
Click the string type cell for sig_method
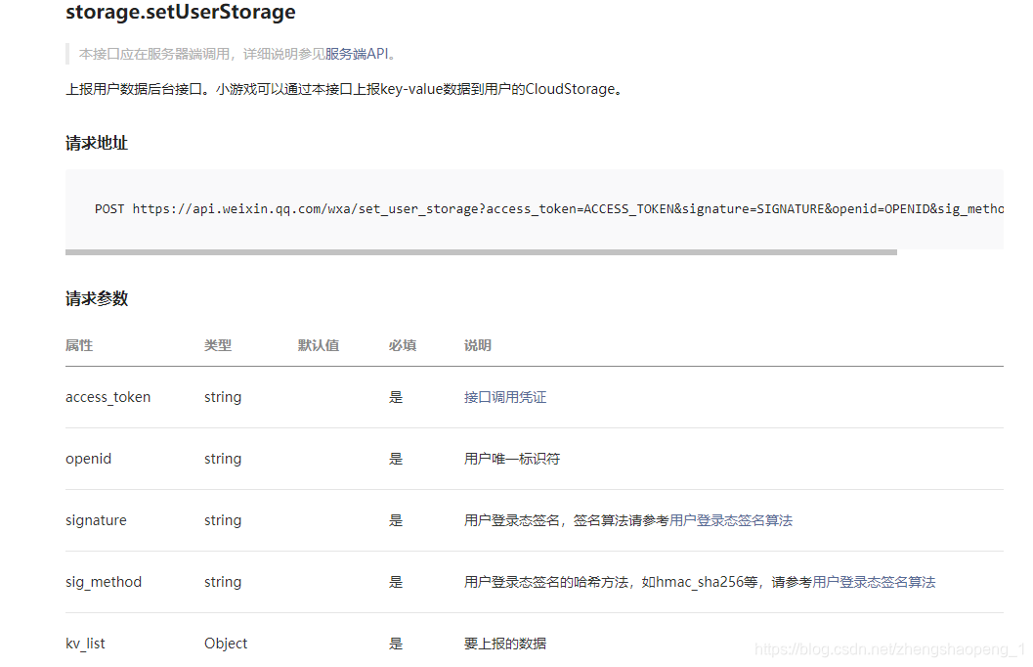223,582
